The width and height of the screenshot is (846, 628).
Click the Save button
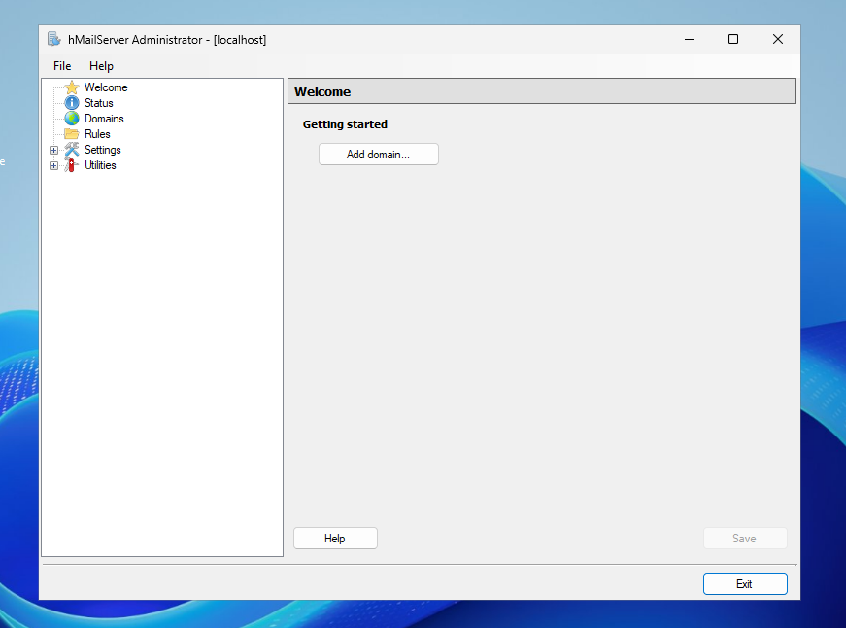coord(745,539)
